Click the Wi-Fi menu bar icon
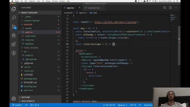The image size is (190, 107). point(150,1)
